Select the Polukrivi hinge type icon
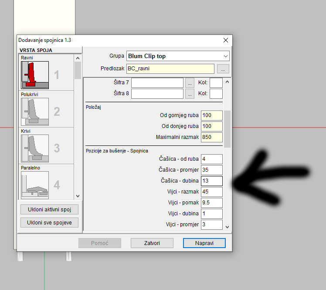Image resolution: width=326 pixels, height=290 pixels. point(35,111)
